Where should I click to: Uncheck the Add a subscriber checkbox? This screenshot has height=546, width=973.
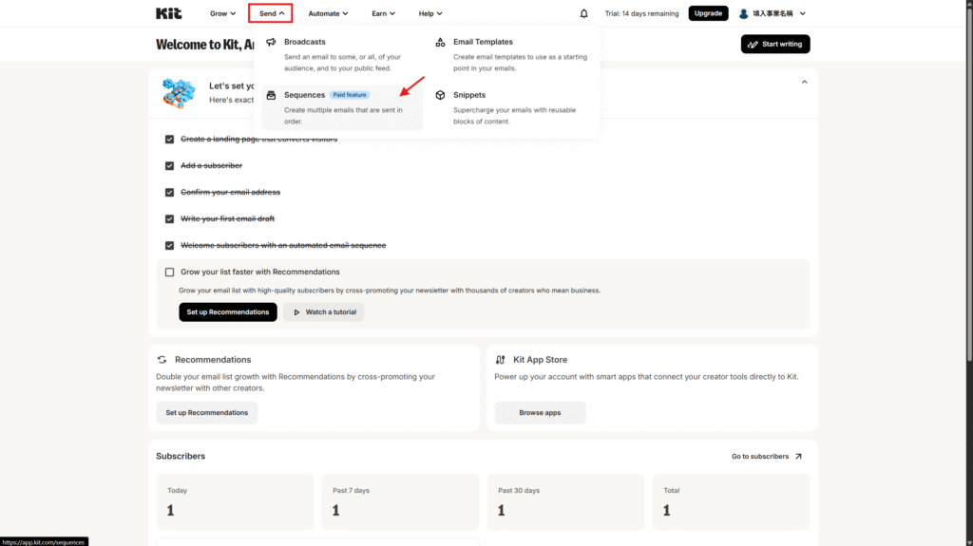coord(169,165)
